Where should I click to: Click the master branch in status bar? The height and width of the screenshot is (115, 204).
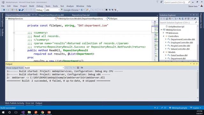pos(195,108)
